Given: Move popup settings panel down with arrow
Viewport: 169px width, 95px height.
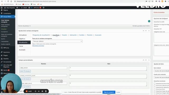Looking at the screenshot, I should tap(146, 31).
